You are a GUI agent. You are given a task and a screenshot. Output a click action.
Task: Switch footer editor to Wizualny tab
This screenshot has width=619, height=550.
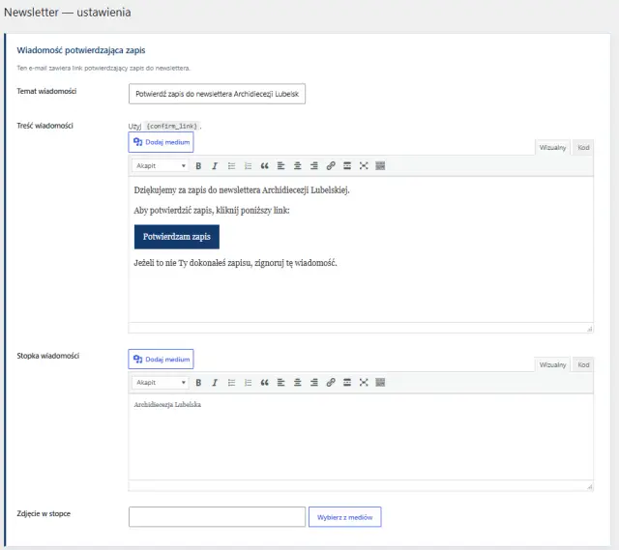[x=552, y=365]
